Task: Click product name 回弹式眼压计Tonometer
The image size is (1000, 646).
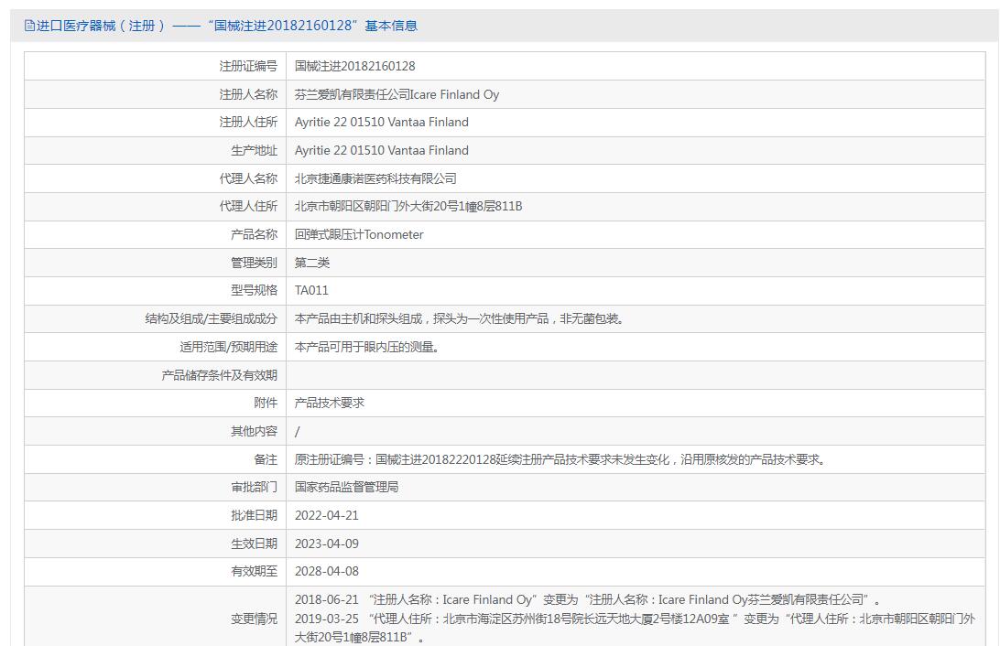Action: click(359, 234)
